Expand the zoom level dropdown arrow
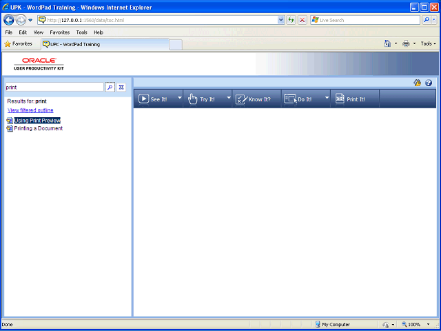The width and height of the screenshot is (441, 331). click(x=429, y=325)
